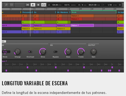The height and width of the screenshot is (96, 126).
Task: Restart playback with skip-to-start button
Action: pyautogui.click(x=28, y=5)
